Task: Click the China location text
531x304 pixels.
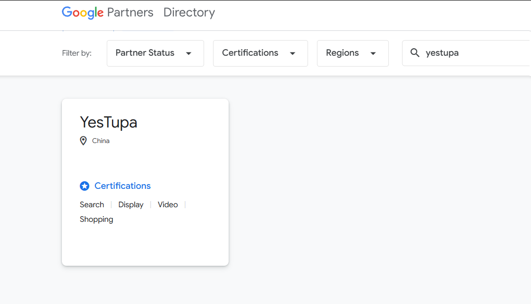Action: click(101, 141)
